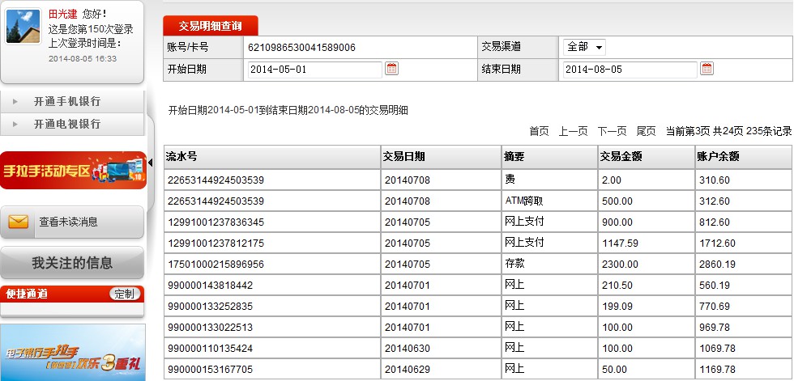This screenshot has height=381, width=794.
Task: Click the 便捷通道 header label
Action: coord(26,294)
